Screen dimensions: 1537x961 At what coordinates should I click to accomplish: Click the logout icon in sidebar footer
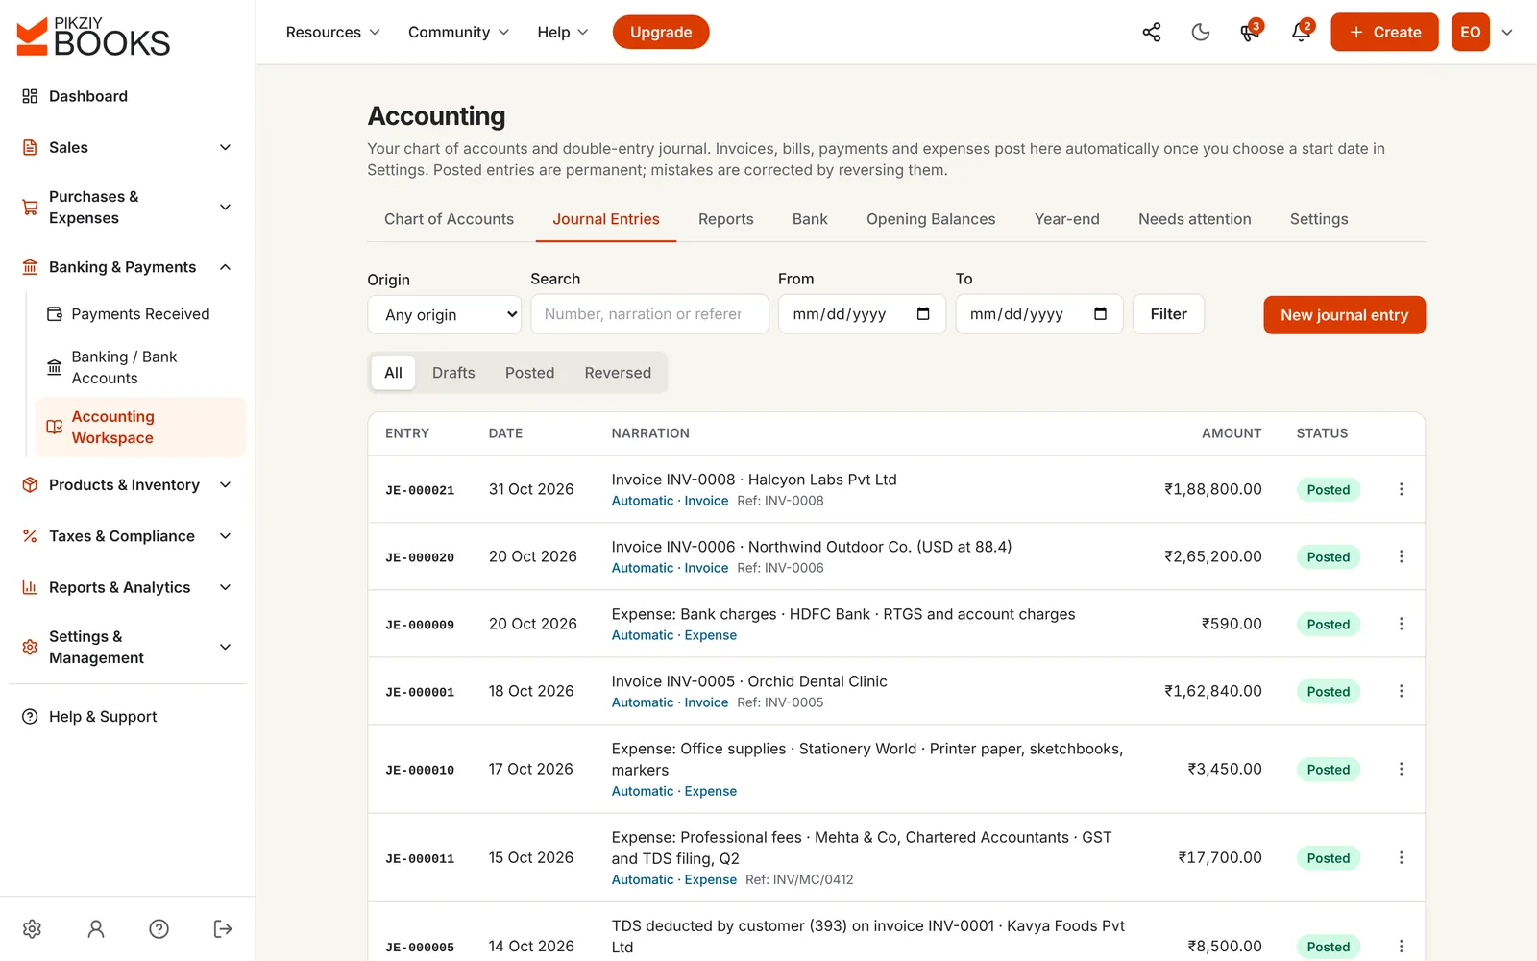tap(223, 928)
